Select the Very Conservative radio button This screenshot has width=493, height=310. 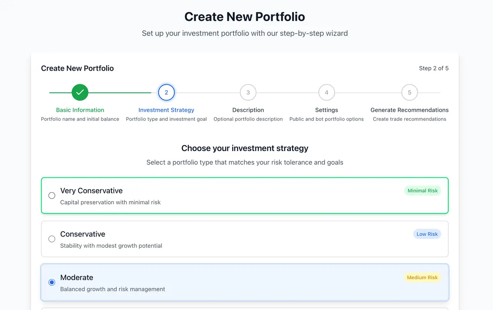click(52, 195)
